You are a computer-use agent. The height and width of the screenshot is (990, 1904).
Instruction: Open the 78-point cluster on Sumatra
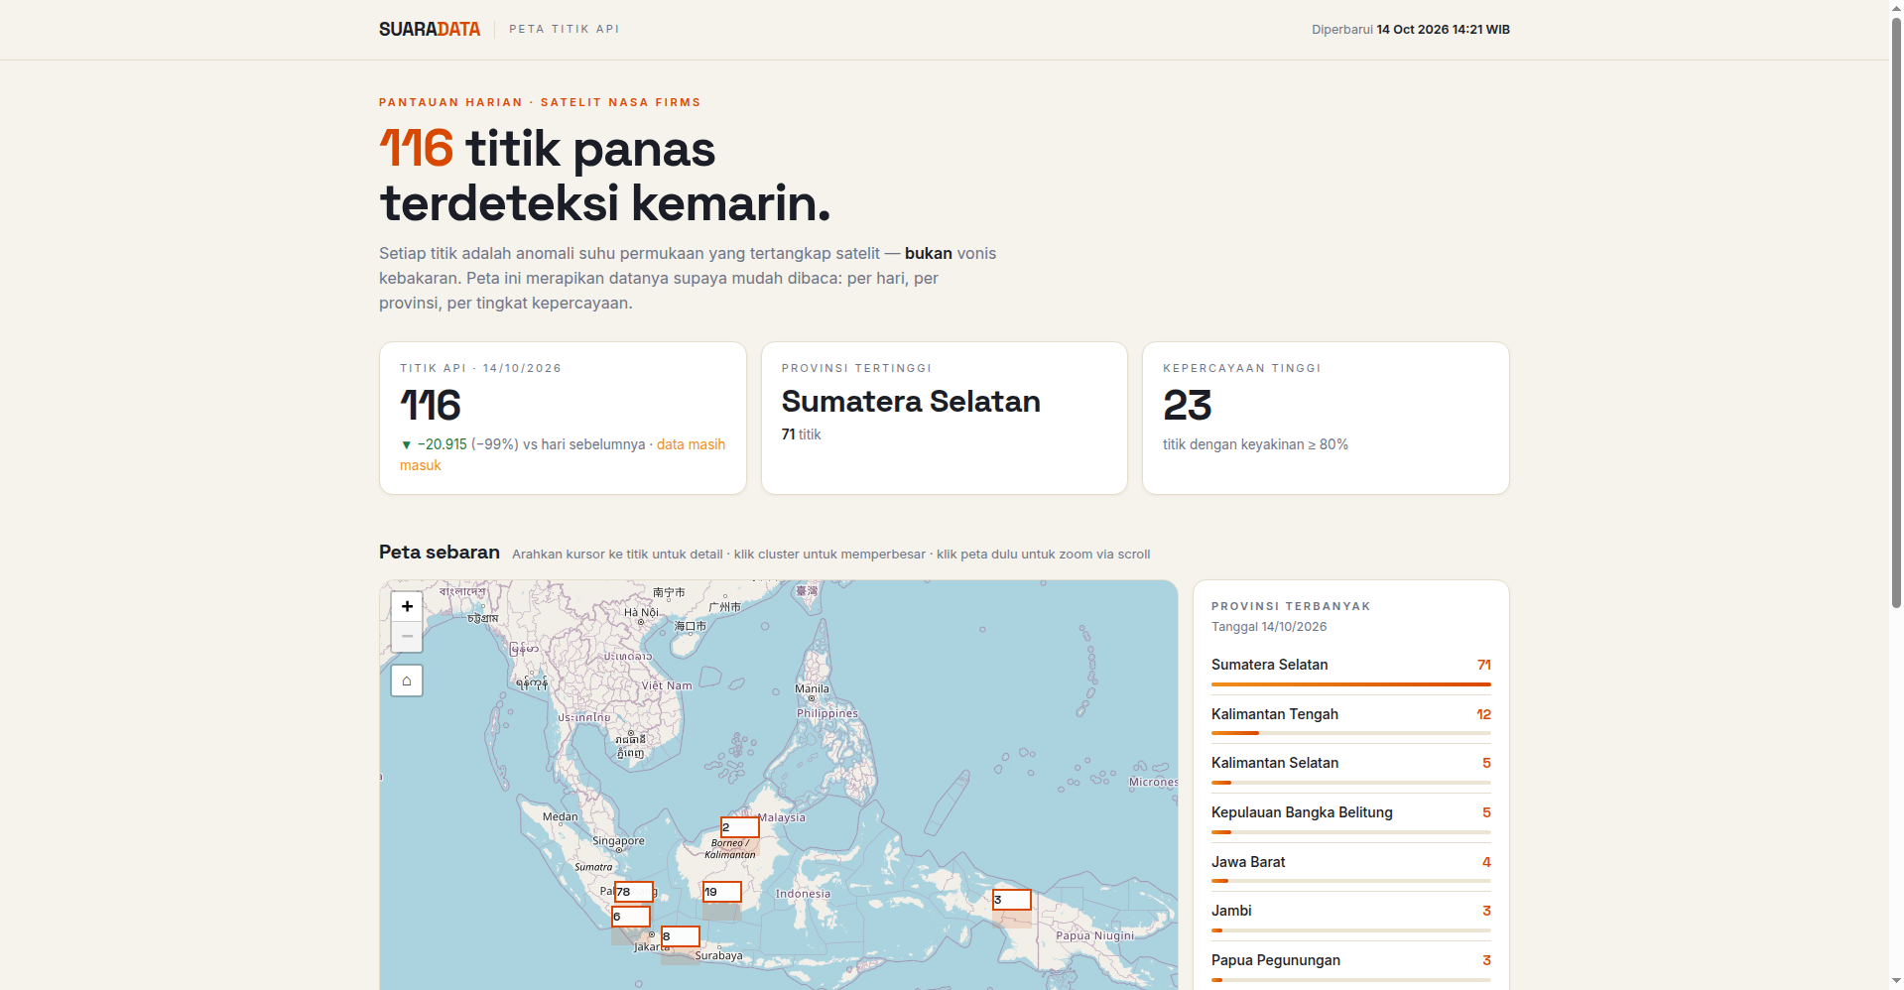[633, 892]
